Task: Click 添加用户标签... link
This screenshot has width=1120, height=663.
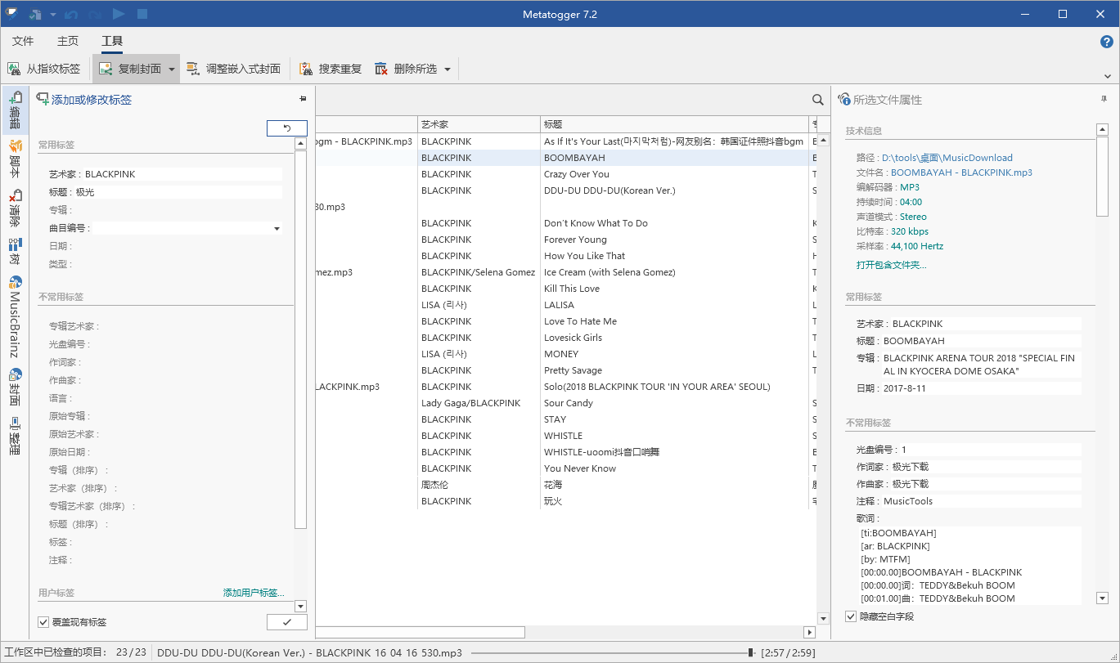Action: click(254, 593)
